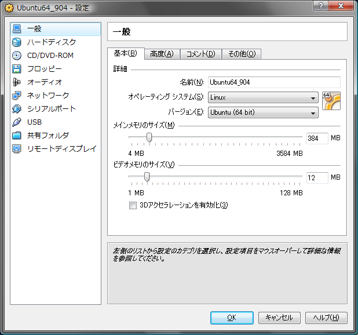The image size is (358, 335).
Task: Click the 3584 MB maximum memory label
Action: pyautogui.click(x=289, y=154)
